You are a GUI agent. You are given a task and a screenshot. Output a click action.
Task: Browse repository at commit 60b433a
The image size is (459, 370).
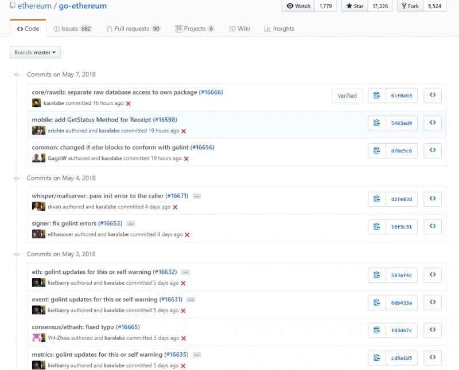[x=433, y=302]
